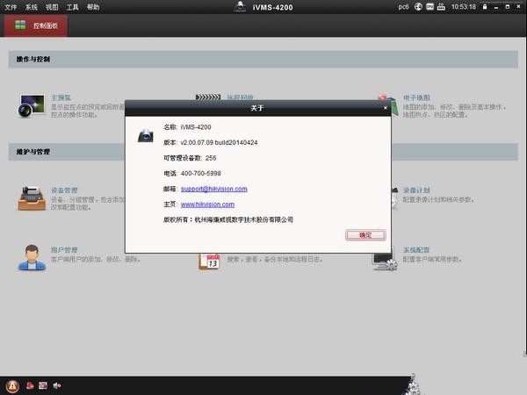Click the 用户管理 link text

64,250
